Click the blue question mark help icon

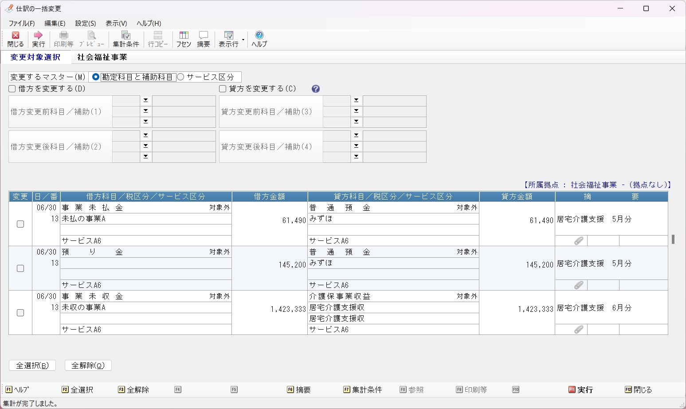(x=316, y=89)
